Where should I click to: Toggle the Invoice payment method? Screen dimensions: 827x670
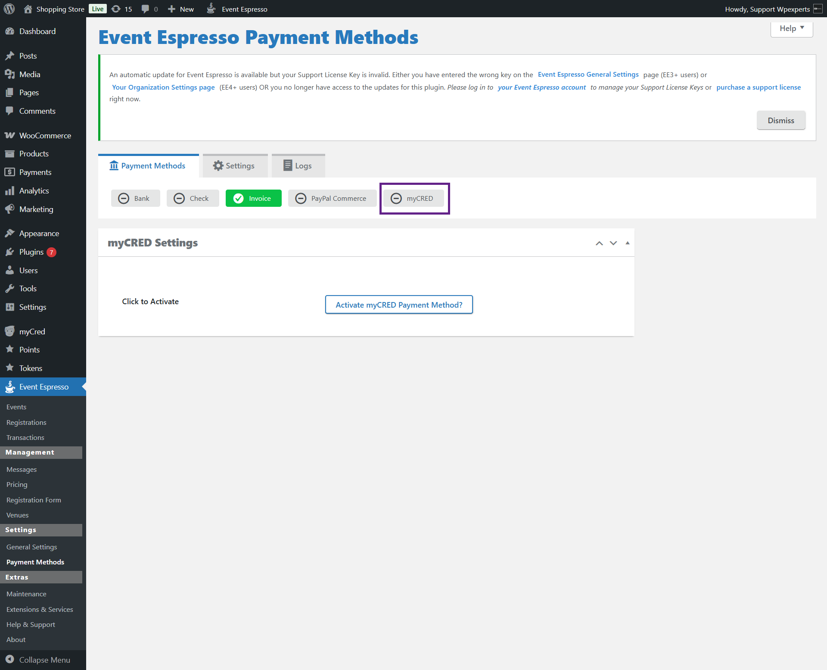click(253, 198)
